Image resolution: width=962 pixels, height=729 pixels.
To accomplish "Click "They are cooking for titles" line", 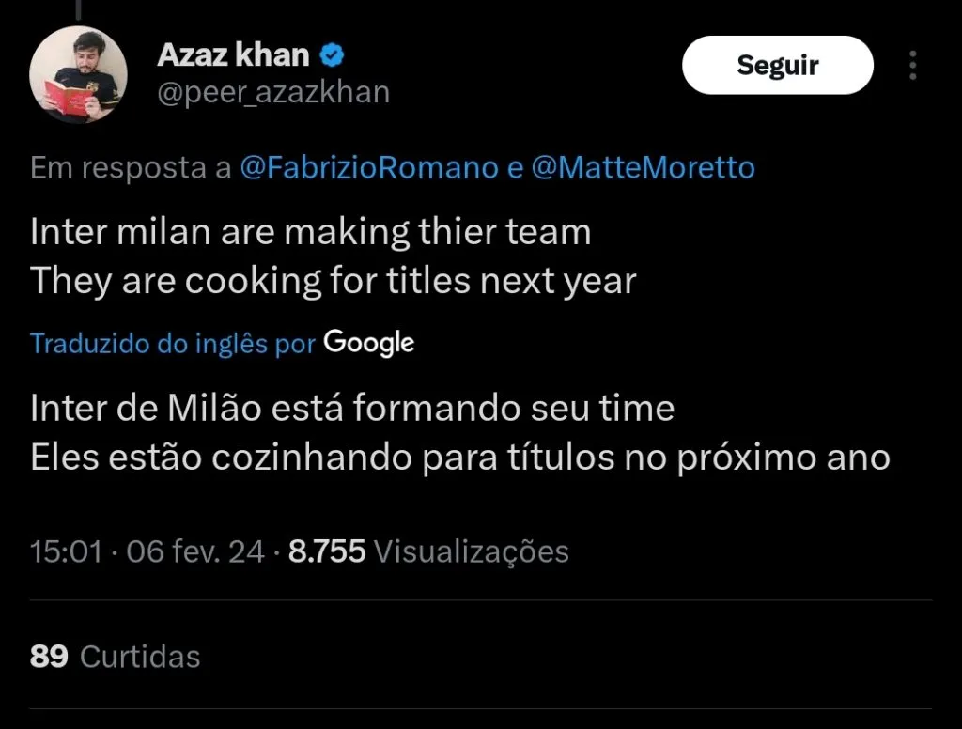I will (x=334, y=281).
